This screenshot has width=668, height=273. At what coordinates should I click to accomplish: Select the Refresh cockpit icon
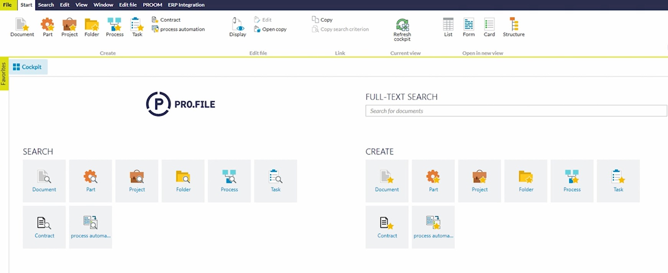point(402,25)
